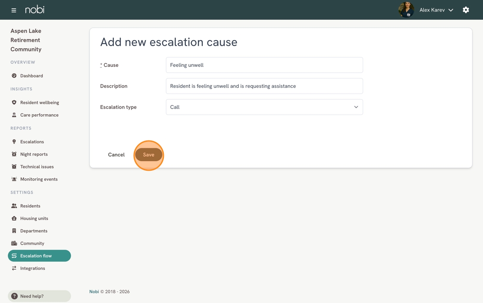The image size is (483, 303).
Task: Click the Escalation type dropdown chevron
Action: tap(356, 107)
